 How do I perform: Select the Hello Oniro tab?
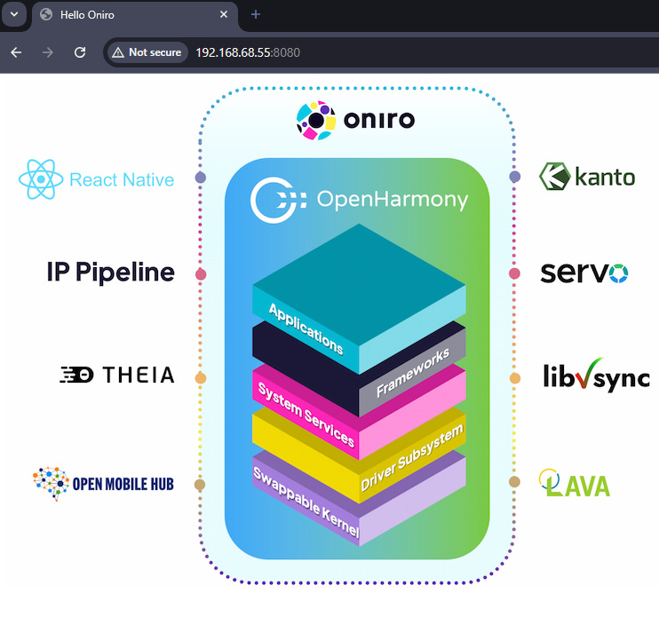(x=134, y=15)
